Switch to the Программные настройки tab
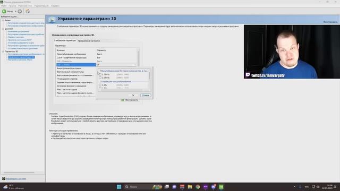This screenshot has height=191, width=340. pos(89,41)
